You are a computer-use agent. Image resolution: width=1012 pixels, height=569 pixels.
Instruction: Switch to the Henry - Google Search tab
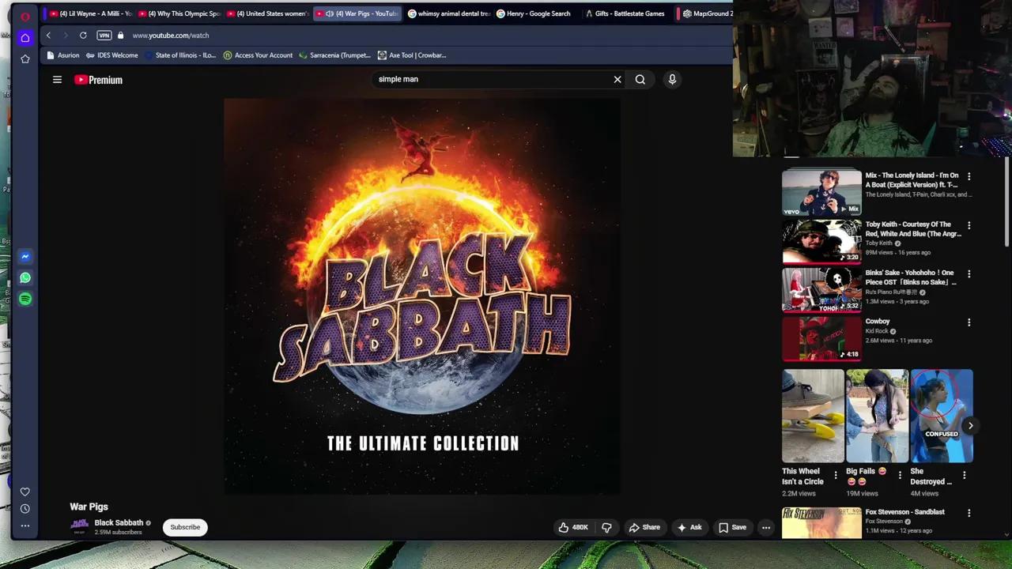(x=537, y=13)
